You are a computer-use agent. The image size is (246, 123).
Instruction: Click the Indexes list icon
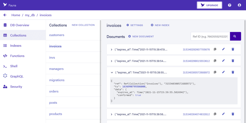5,46
